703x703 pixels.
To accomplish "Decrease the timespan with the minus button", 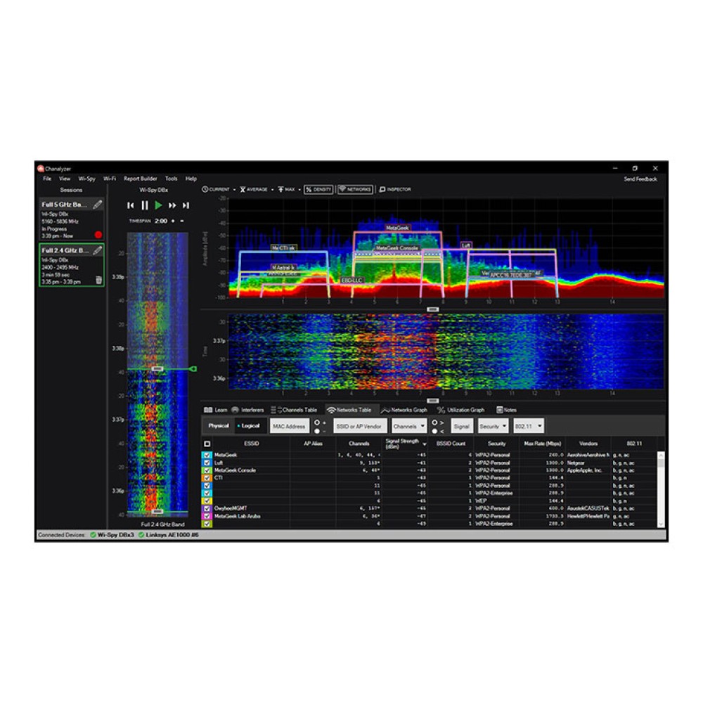I will point(182,221).
